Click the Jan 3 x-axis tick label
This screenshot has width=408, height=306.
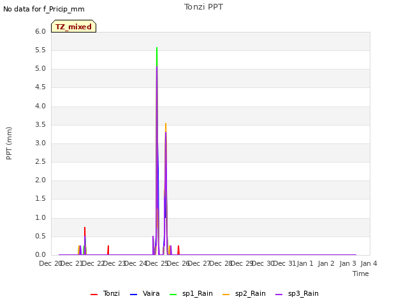(347, 264)
